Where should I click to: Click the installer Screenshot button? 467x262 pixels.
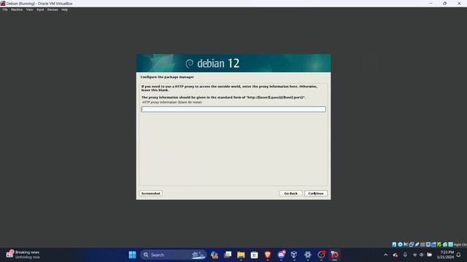pos(151,194)
